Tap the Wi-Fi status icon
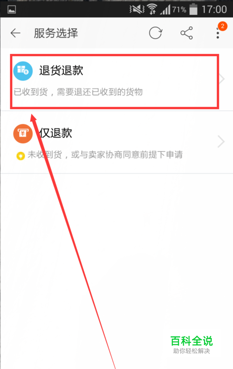This screenshot has height=369, width=233. click(152, 9)
